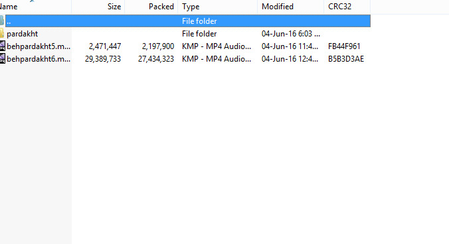This screenshot has width=449, height=244.
Task: Click the pardakht folder icon
Action: pos(2,33)
